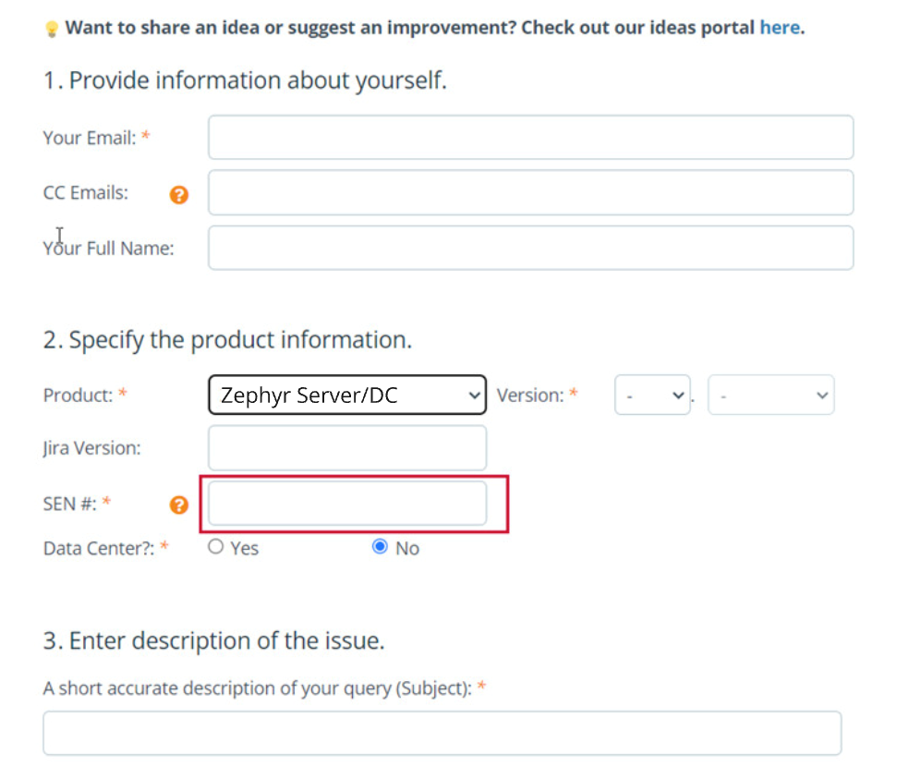
Task: Click the Your Full Name input field
Action: tap(530, 248)
